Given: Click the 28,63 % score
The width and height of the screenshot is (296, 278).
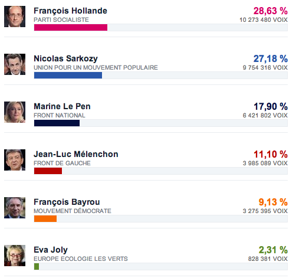Looking at the screenshot, I should pyautogui.click(x=271, y=11).
